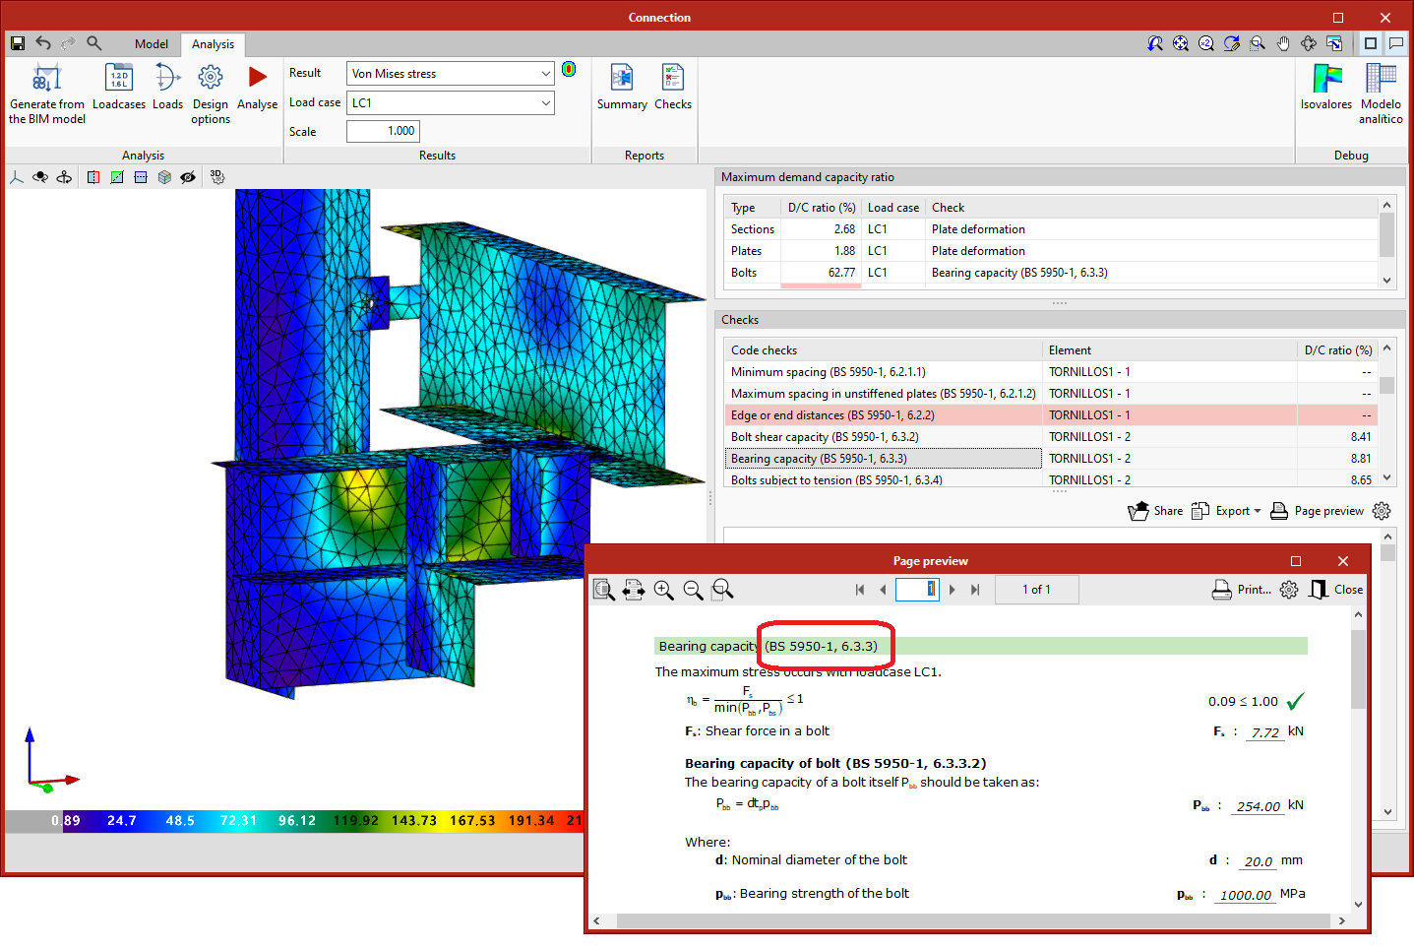
Task: Select the Bolt shear capacity check row
Action: pos(1050,437)
